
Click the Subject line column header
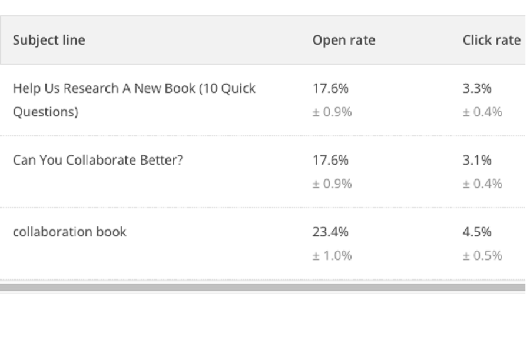[49, 40]
